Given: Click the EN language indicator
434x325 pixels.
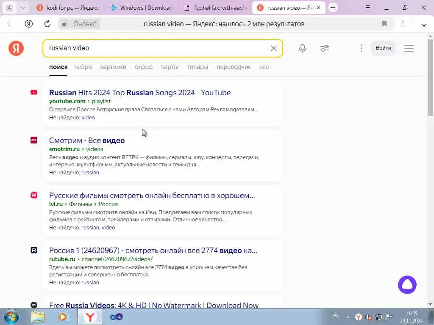Looking at the screenshot, I should click(x=336, y=316).
